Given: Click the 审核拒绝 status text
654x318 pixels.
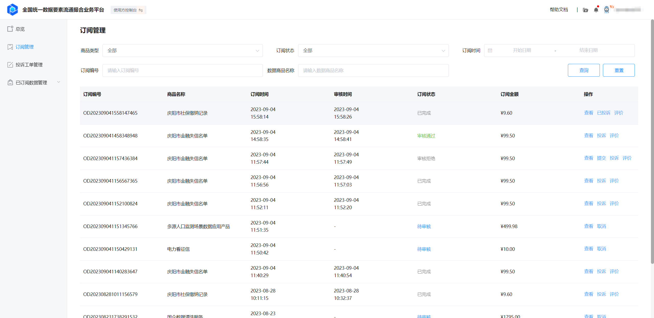Looking at the screenshot, I should pyautogui.click(x=426, y=158).
